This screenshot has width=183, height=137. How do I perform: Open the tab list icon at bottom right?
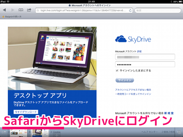pyautogui.click(x=179, y=132)
